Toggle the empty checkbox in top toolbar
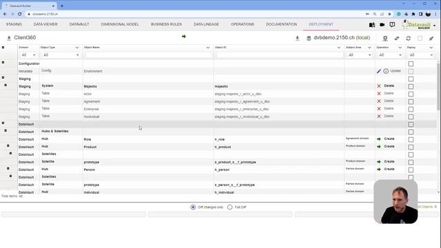The image size is (441, 248). coord(420,39)
